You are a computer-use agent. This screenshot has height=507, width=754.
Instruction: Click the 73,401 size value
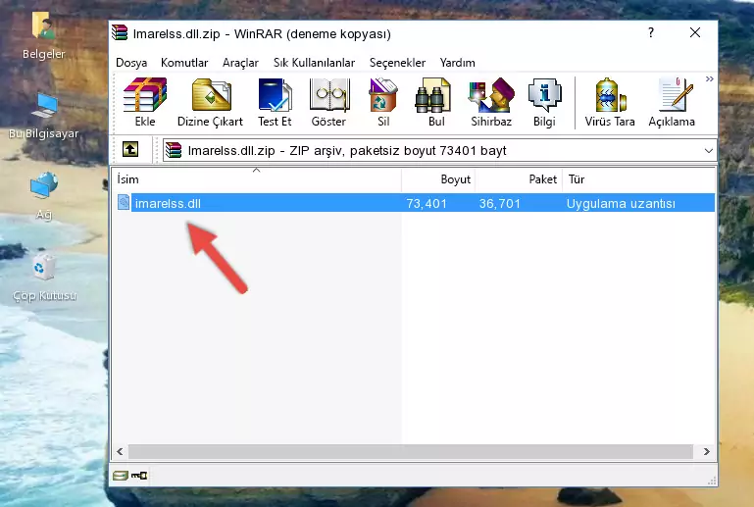[x=427, y=203]
